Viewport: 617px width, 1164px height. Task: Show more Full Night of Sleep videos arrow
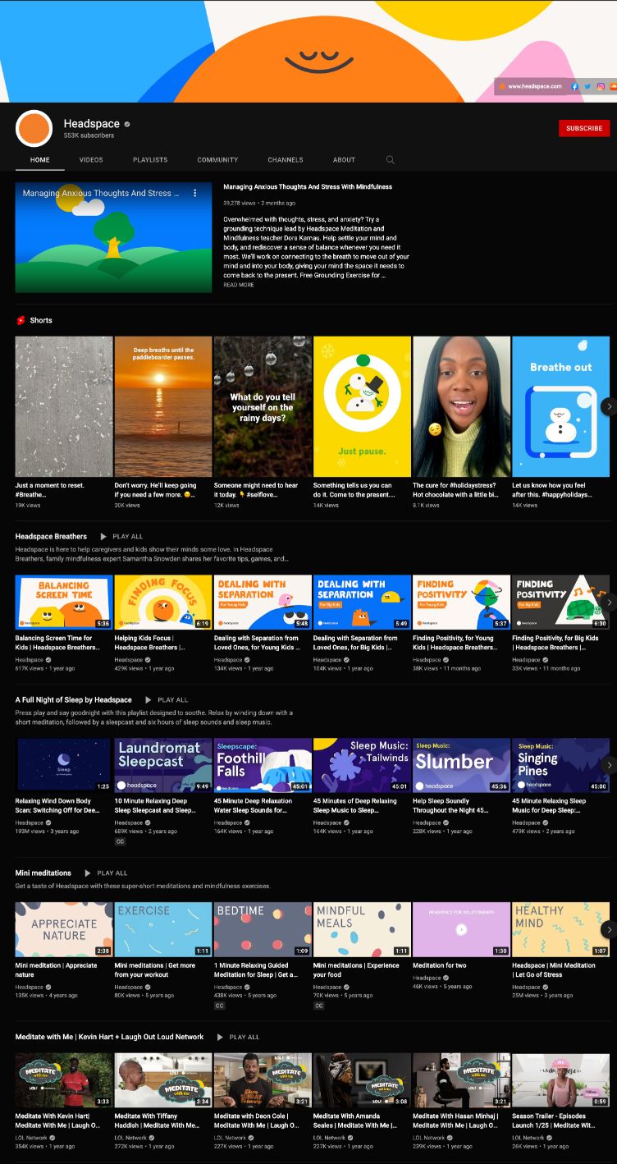[609, 765]
